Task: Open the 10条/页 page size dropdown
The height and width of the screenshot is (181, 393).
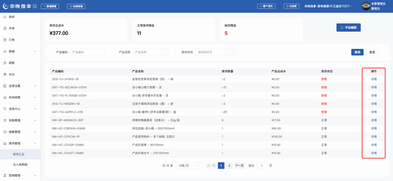Action: tap(189, 166)
